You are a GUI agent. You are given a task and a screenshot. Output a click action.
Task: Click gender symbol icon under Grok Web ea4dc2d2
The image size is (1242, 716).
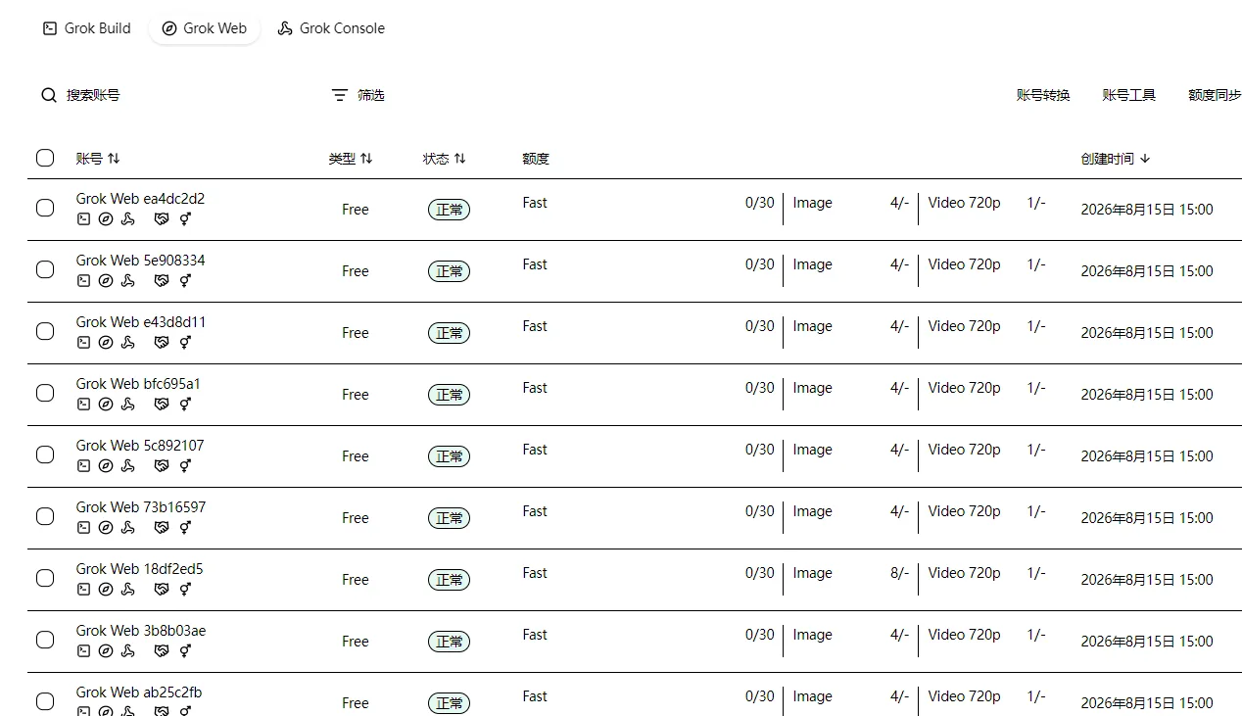(185, 219)
